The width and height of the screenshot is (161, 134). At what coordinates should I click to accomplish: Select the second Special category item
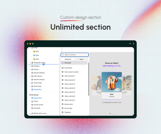[x=39, y=79]
